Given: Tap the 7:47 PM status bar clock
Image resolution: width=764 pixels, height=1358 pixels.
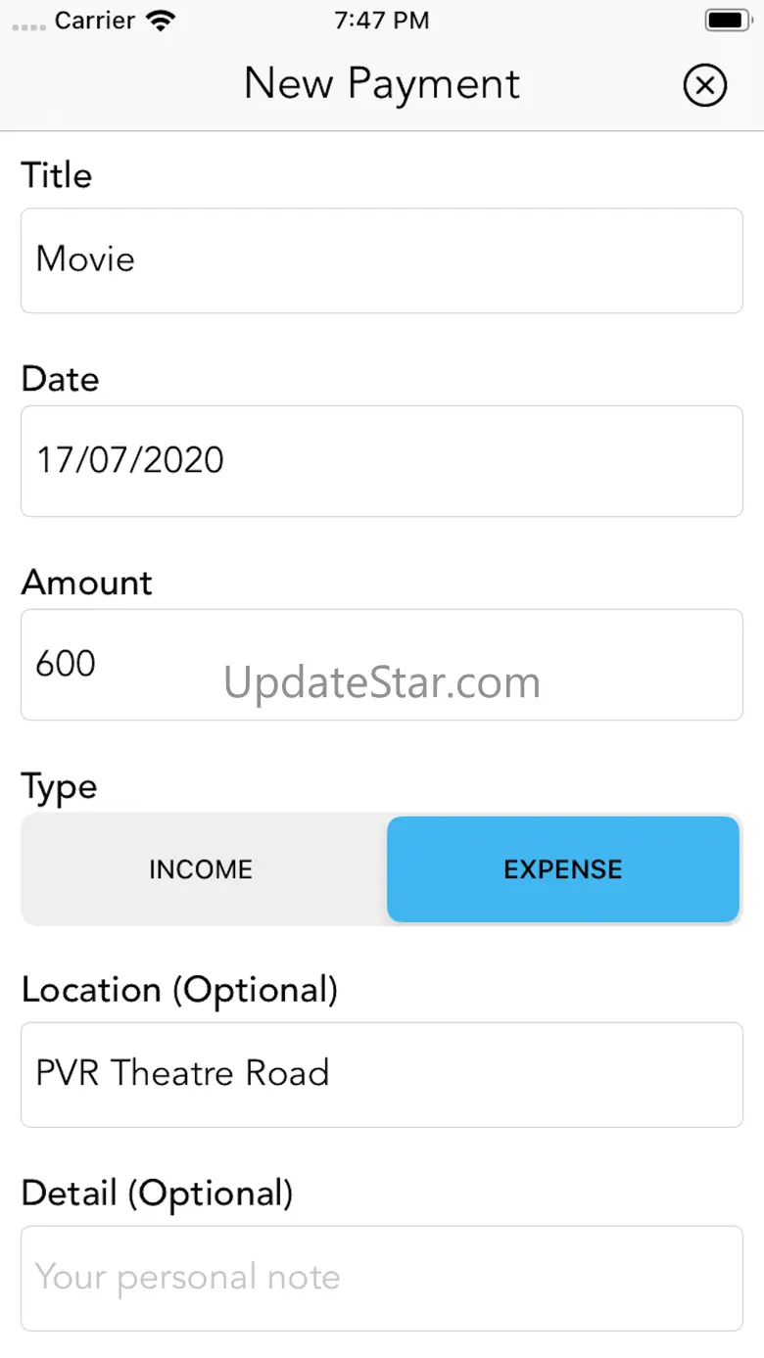Looking at the screenshot, I should [x=382, y=21].
